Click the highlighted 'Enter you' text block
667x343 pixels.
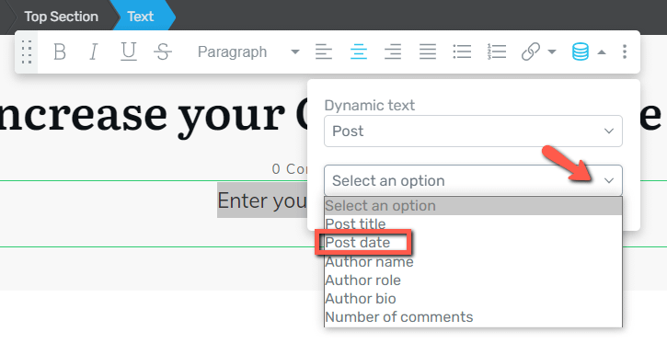point(262,200)
